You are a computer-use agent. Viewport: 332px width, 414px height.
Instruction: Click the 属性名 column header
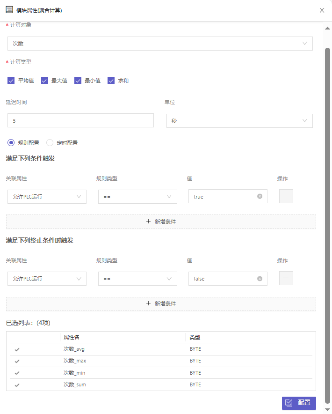[72, 337]
